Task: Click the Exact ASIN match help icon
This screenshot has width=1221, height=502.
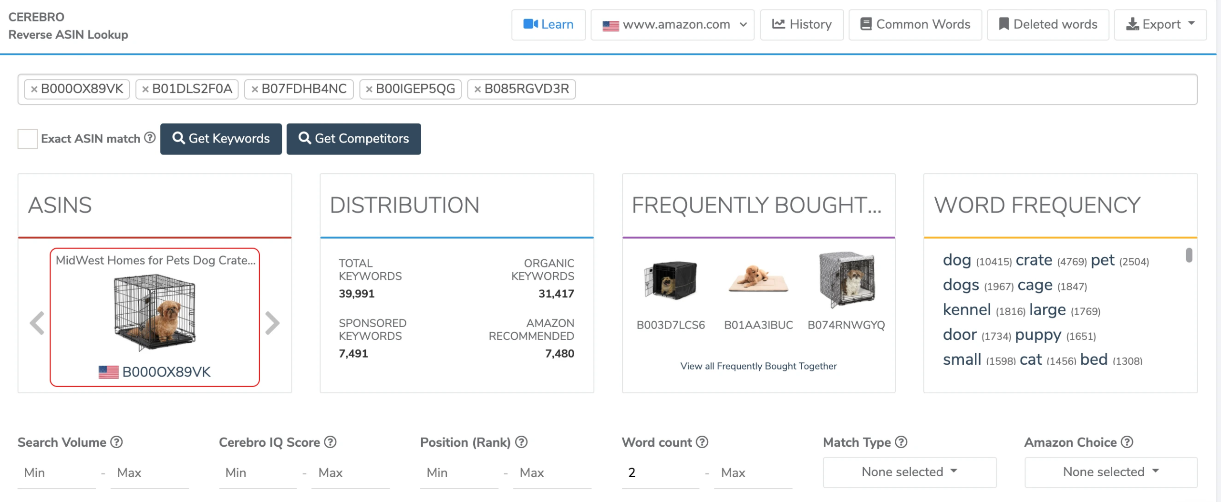Action: point(150,138)
